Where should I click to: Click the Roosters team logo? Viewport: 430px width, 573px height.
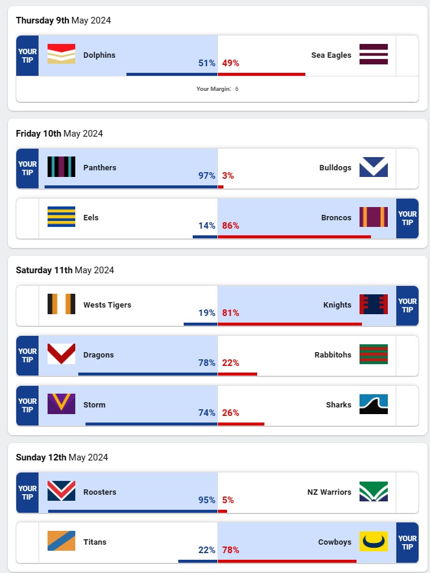coord(61,491)
